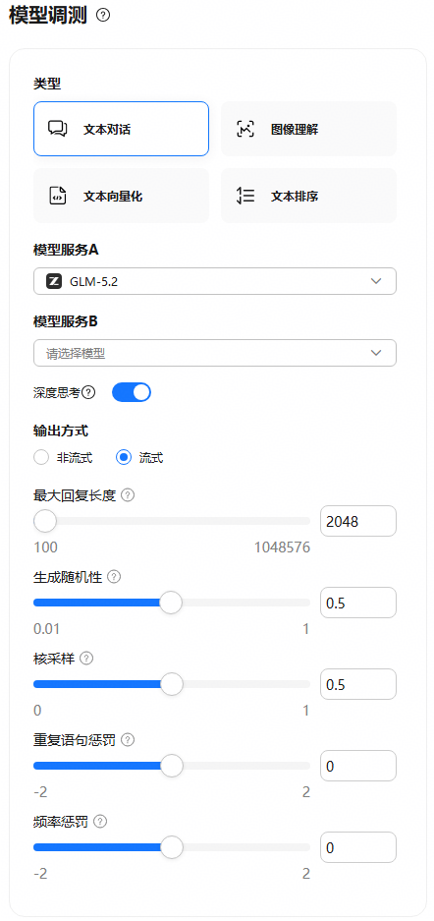
Task: Click the GLM-5.2 model logo icon
Action: 54,281
